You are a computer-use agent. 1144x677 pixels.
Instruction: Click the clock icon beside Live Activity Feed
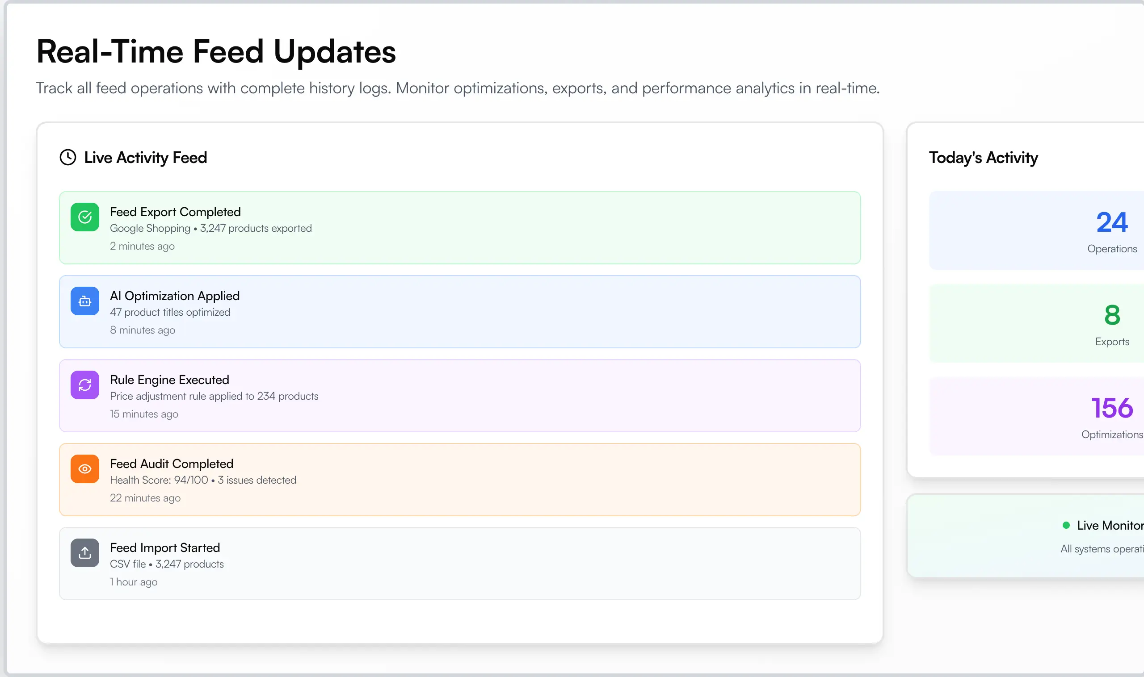[67, 157]
